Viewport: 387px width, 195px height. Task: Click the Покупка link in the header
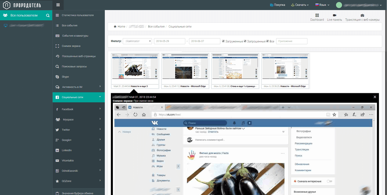point(279,5)
